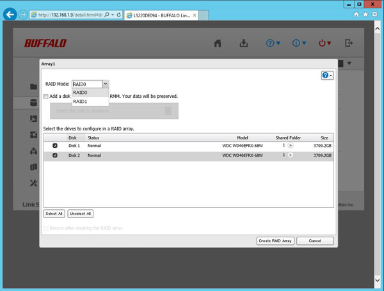The image size is (384, 291).
Task: Click Disk 1 model WDC WD40EFRX-68W
Action: (x=243, y=146)
